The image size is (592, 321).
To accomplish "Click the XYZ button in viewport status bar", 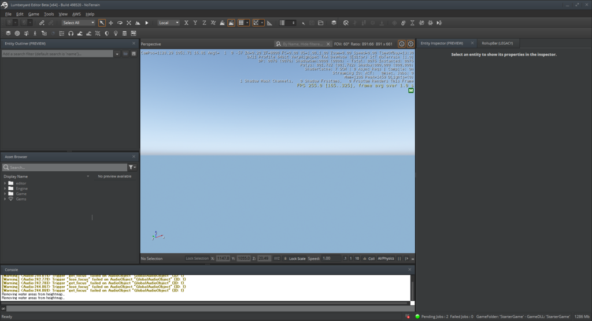I will [277, 259].
